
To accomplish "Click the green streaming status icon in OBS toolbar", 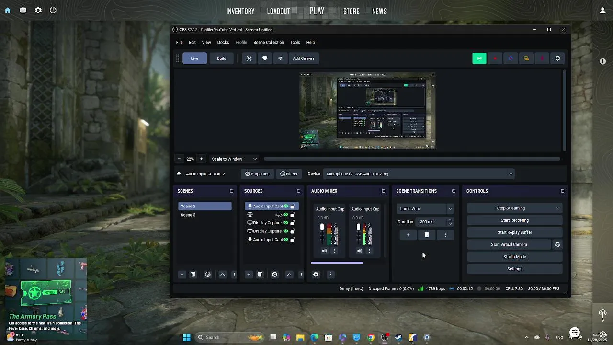I will click(479, 58).
